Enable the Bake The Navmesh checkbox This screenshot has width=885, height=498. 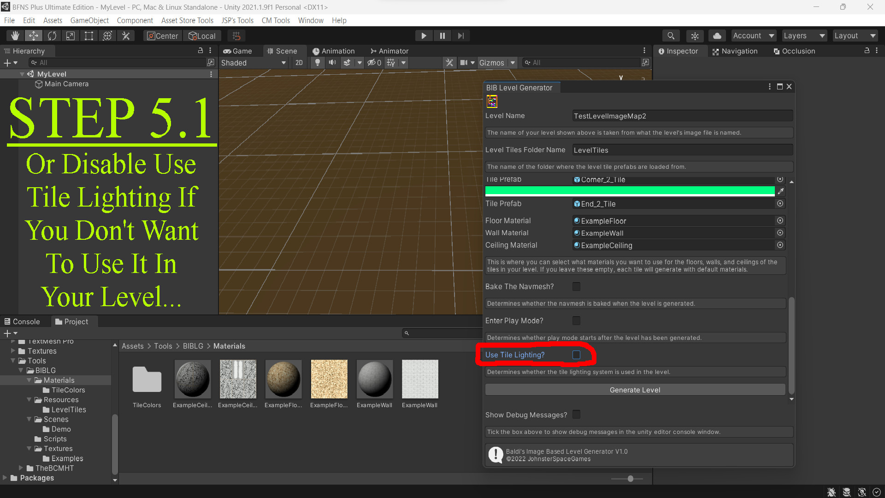[x=576, y=286]
